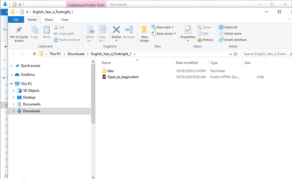This screenshot has width=292, height=179.
Task: Navigate back with the back arrow
Action: 13,54
